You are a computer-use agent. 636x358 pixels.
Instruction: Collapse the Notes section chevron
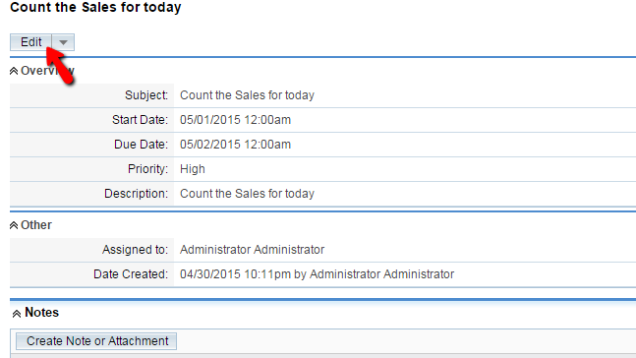pos(17,314)
